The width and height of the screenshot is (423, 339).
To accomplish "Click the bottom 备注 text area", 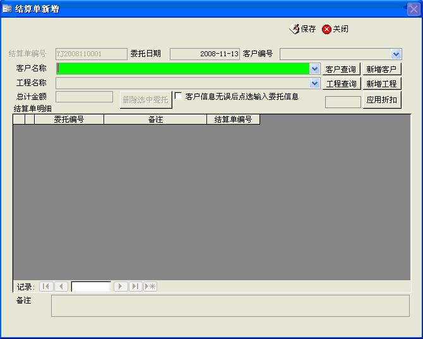I will point(230,305).
